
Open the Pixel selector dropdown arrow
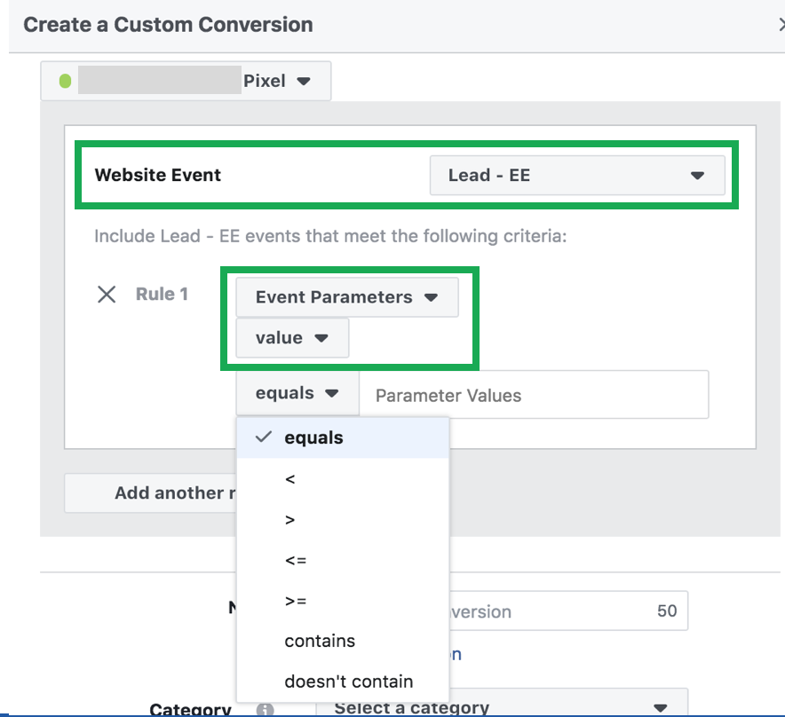click(304, 81)
